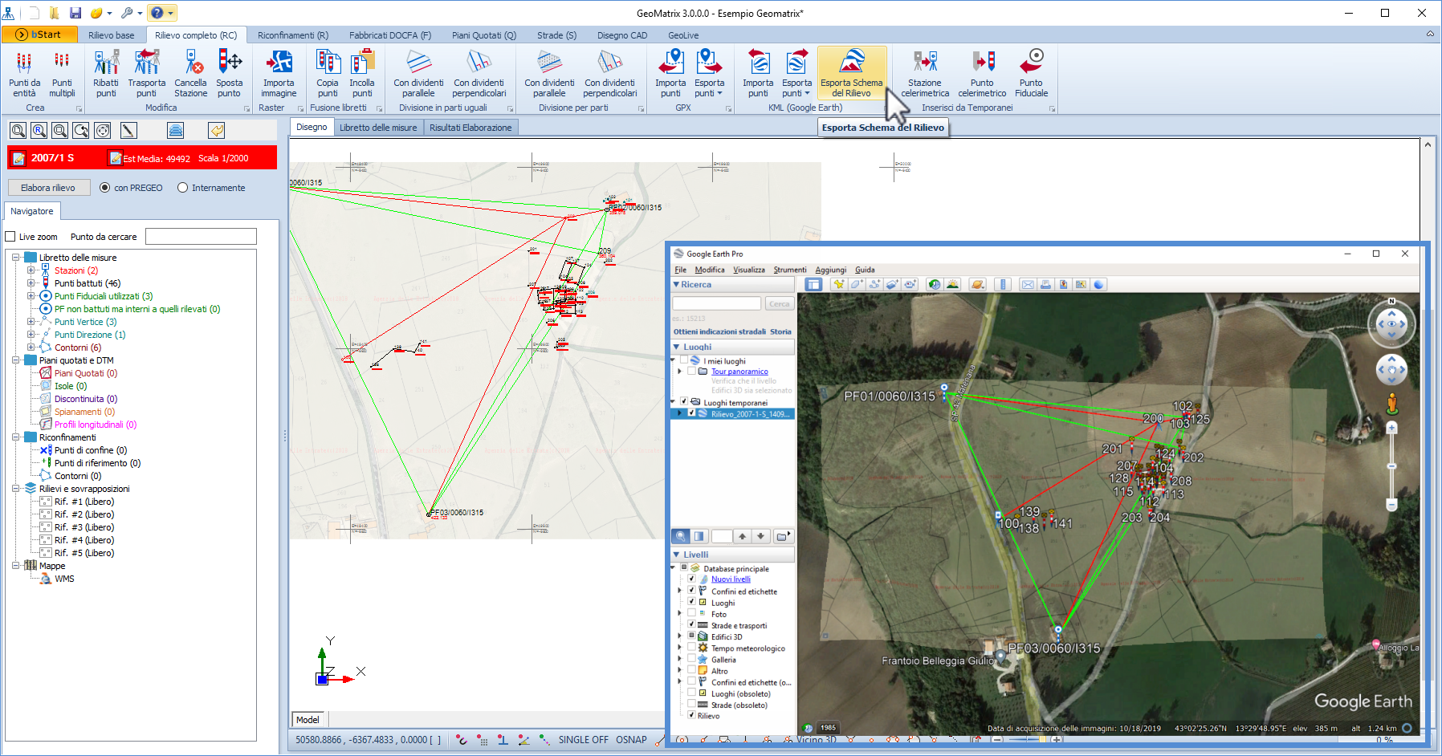Click the bStart button
The height and width of the screenshot is (756, 1442).
click(39, 35)
